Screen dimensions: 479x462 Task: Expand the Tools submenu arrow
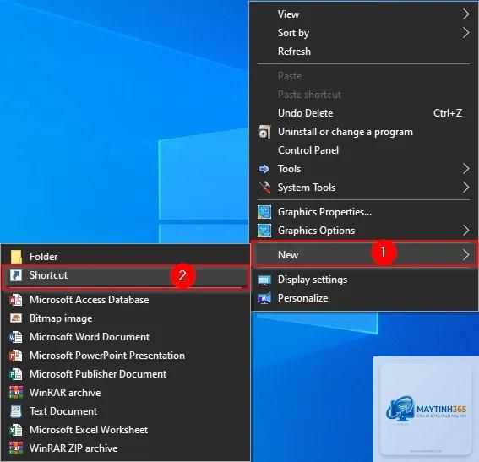click(x=465, y=169)
